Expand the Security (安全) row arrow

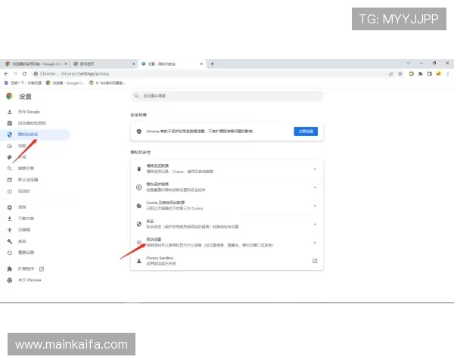click(x=315, y=224)
